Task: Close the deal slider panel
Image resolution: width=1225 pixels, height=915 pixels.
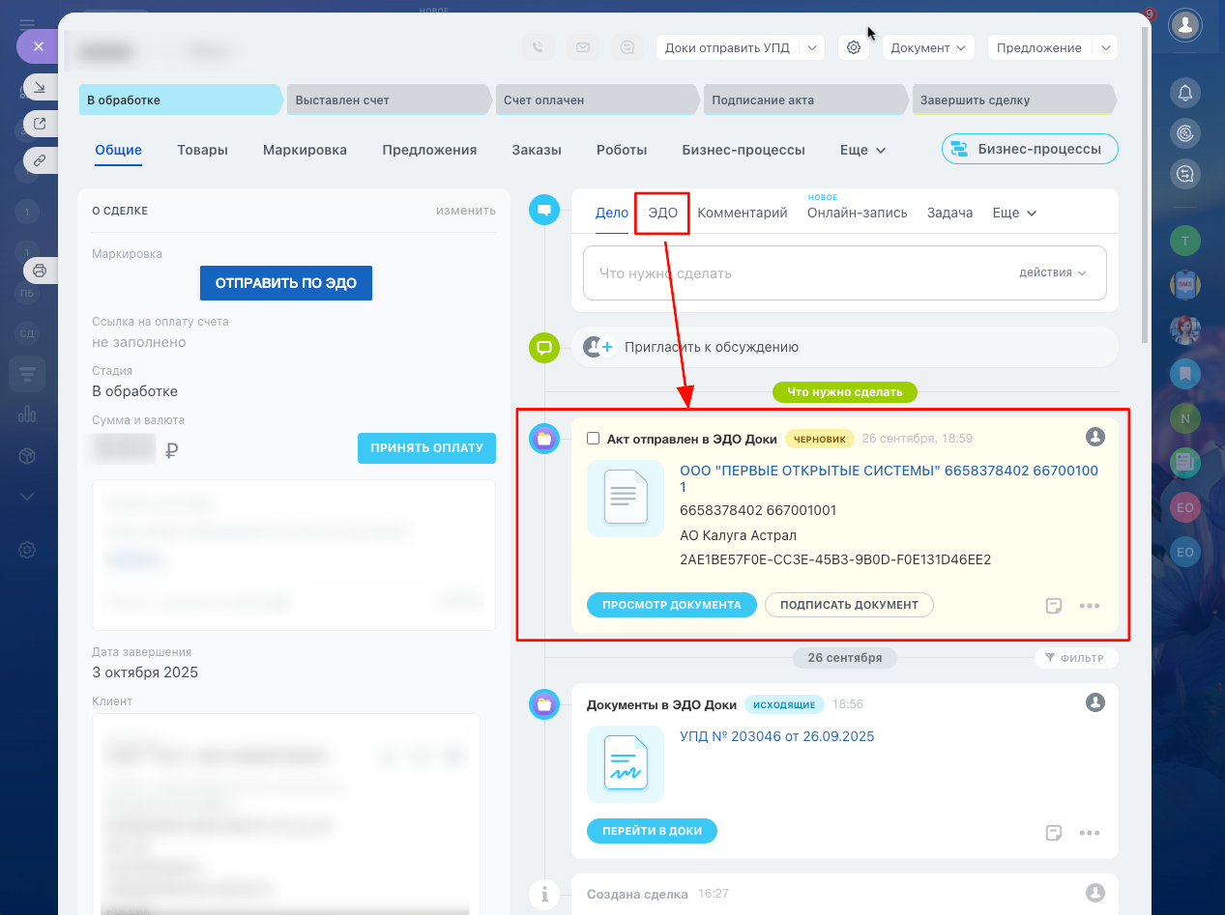Action: point(39,46)
